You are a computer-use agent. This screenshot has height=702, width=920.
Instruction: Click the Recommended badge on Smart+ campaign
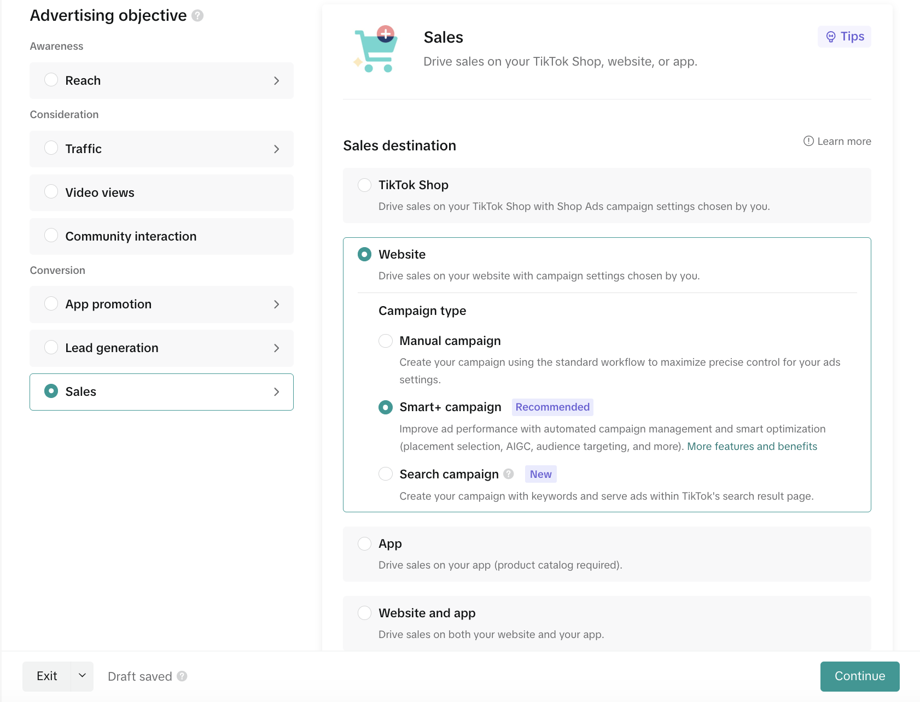[x=552, y=407]
